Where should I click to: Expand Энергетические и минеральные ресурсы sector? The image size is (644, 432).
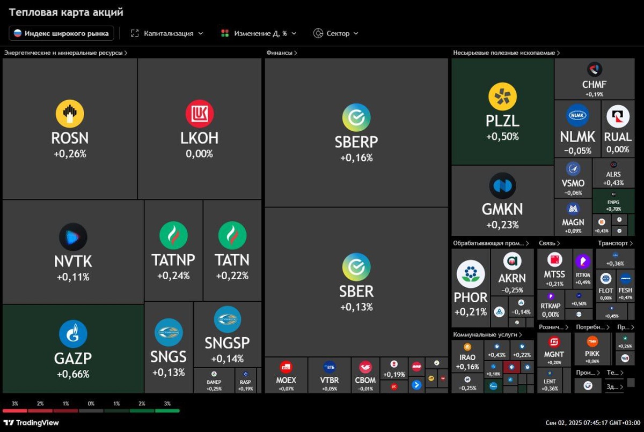click(65, 53)
